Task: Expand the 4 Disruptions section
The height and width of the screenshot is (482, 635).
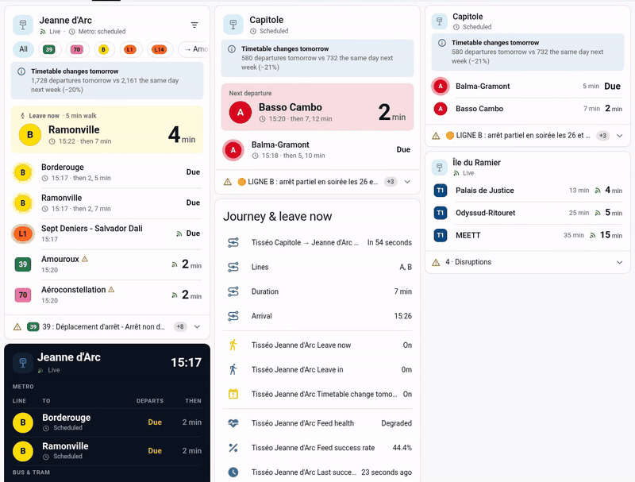Action: (620, 262)
